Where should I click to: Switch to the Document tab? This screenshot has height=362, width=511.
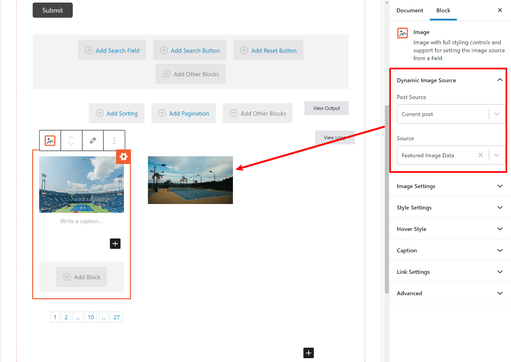(x=410, y=10)
